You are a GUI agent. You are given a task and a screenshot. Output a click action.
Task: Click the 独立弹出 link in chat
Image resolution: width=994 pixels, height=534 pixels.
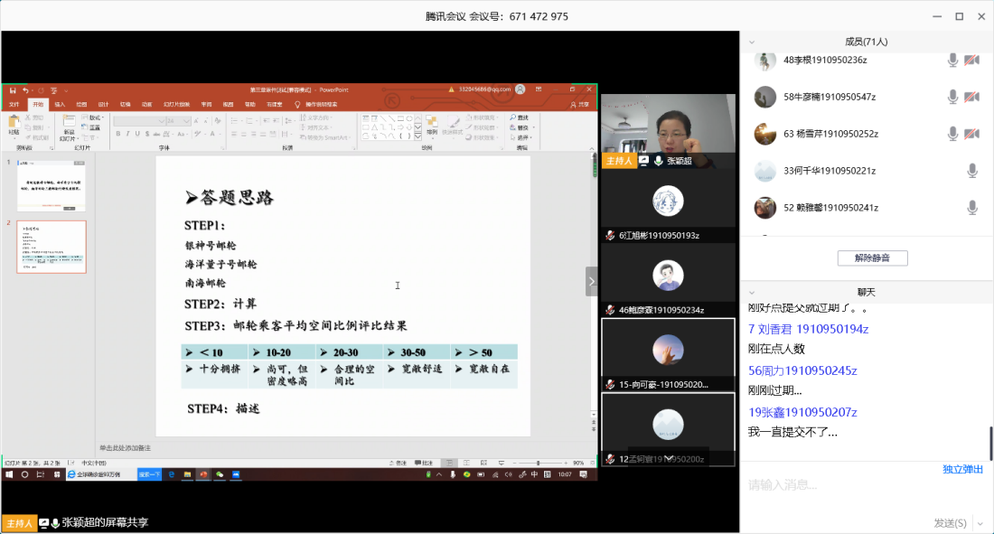coord(962,469)
